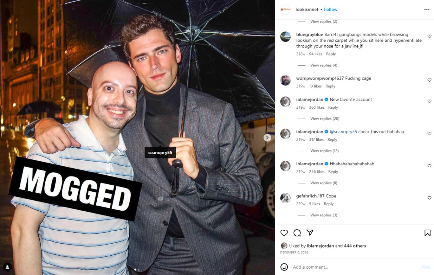The image size is (434, 275).
Task: Like bluegrayblue's comment with its heart
Action: 429,36
